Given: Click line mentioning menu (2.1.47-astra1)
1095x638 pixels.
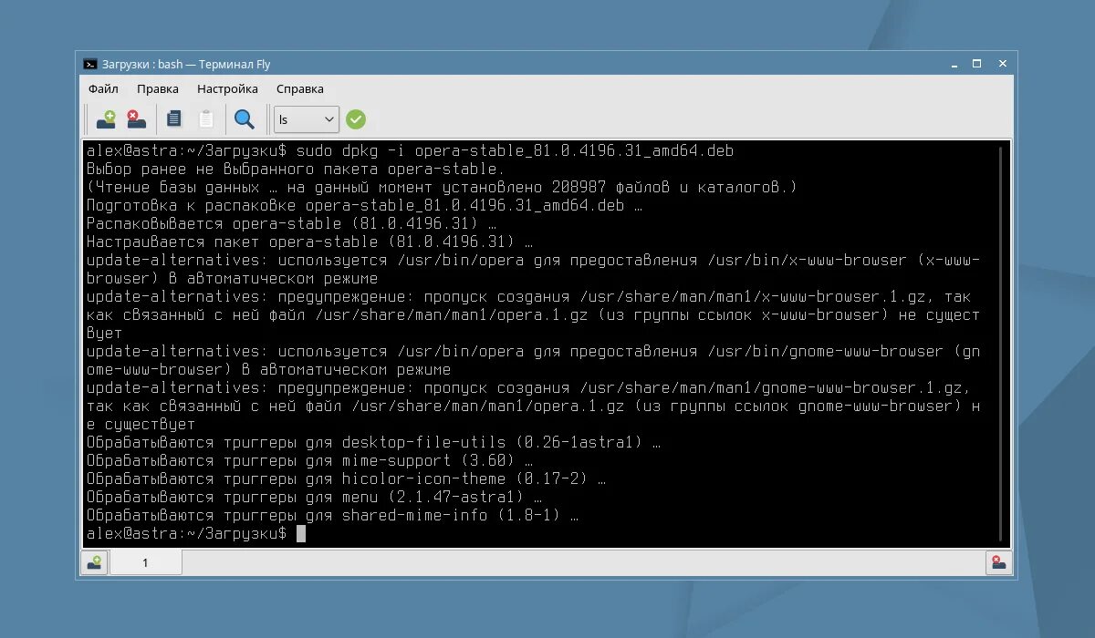Looking at the screenshot, I should tap(315, 497).
